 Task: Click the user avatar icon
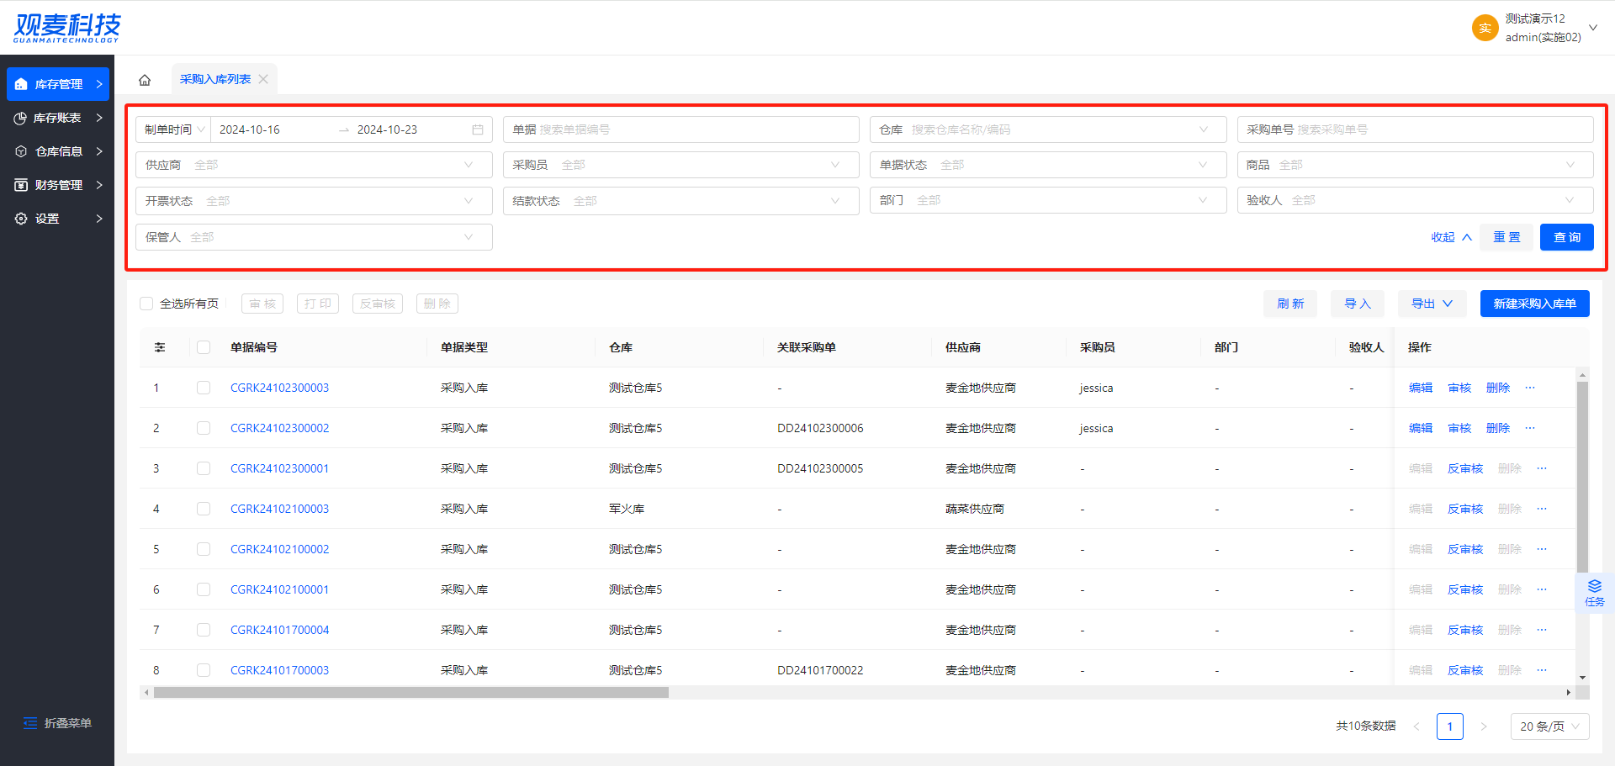1485,28
